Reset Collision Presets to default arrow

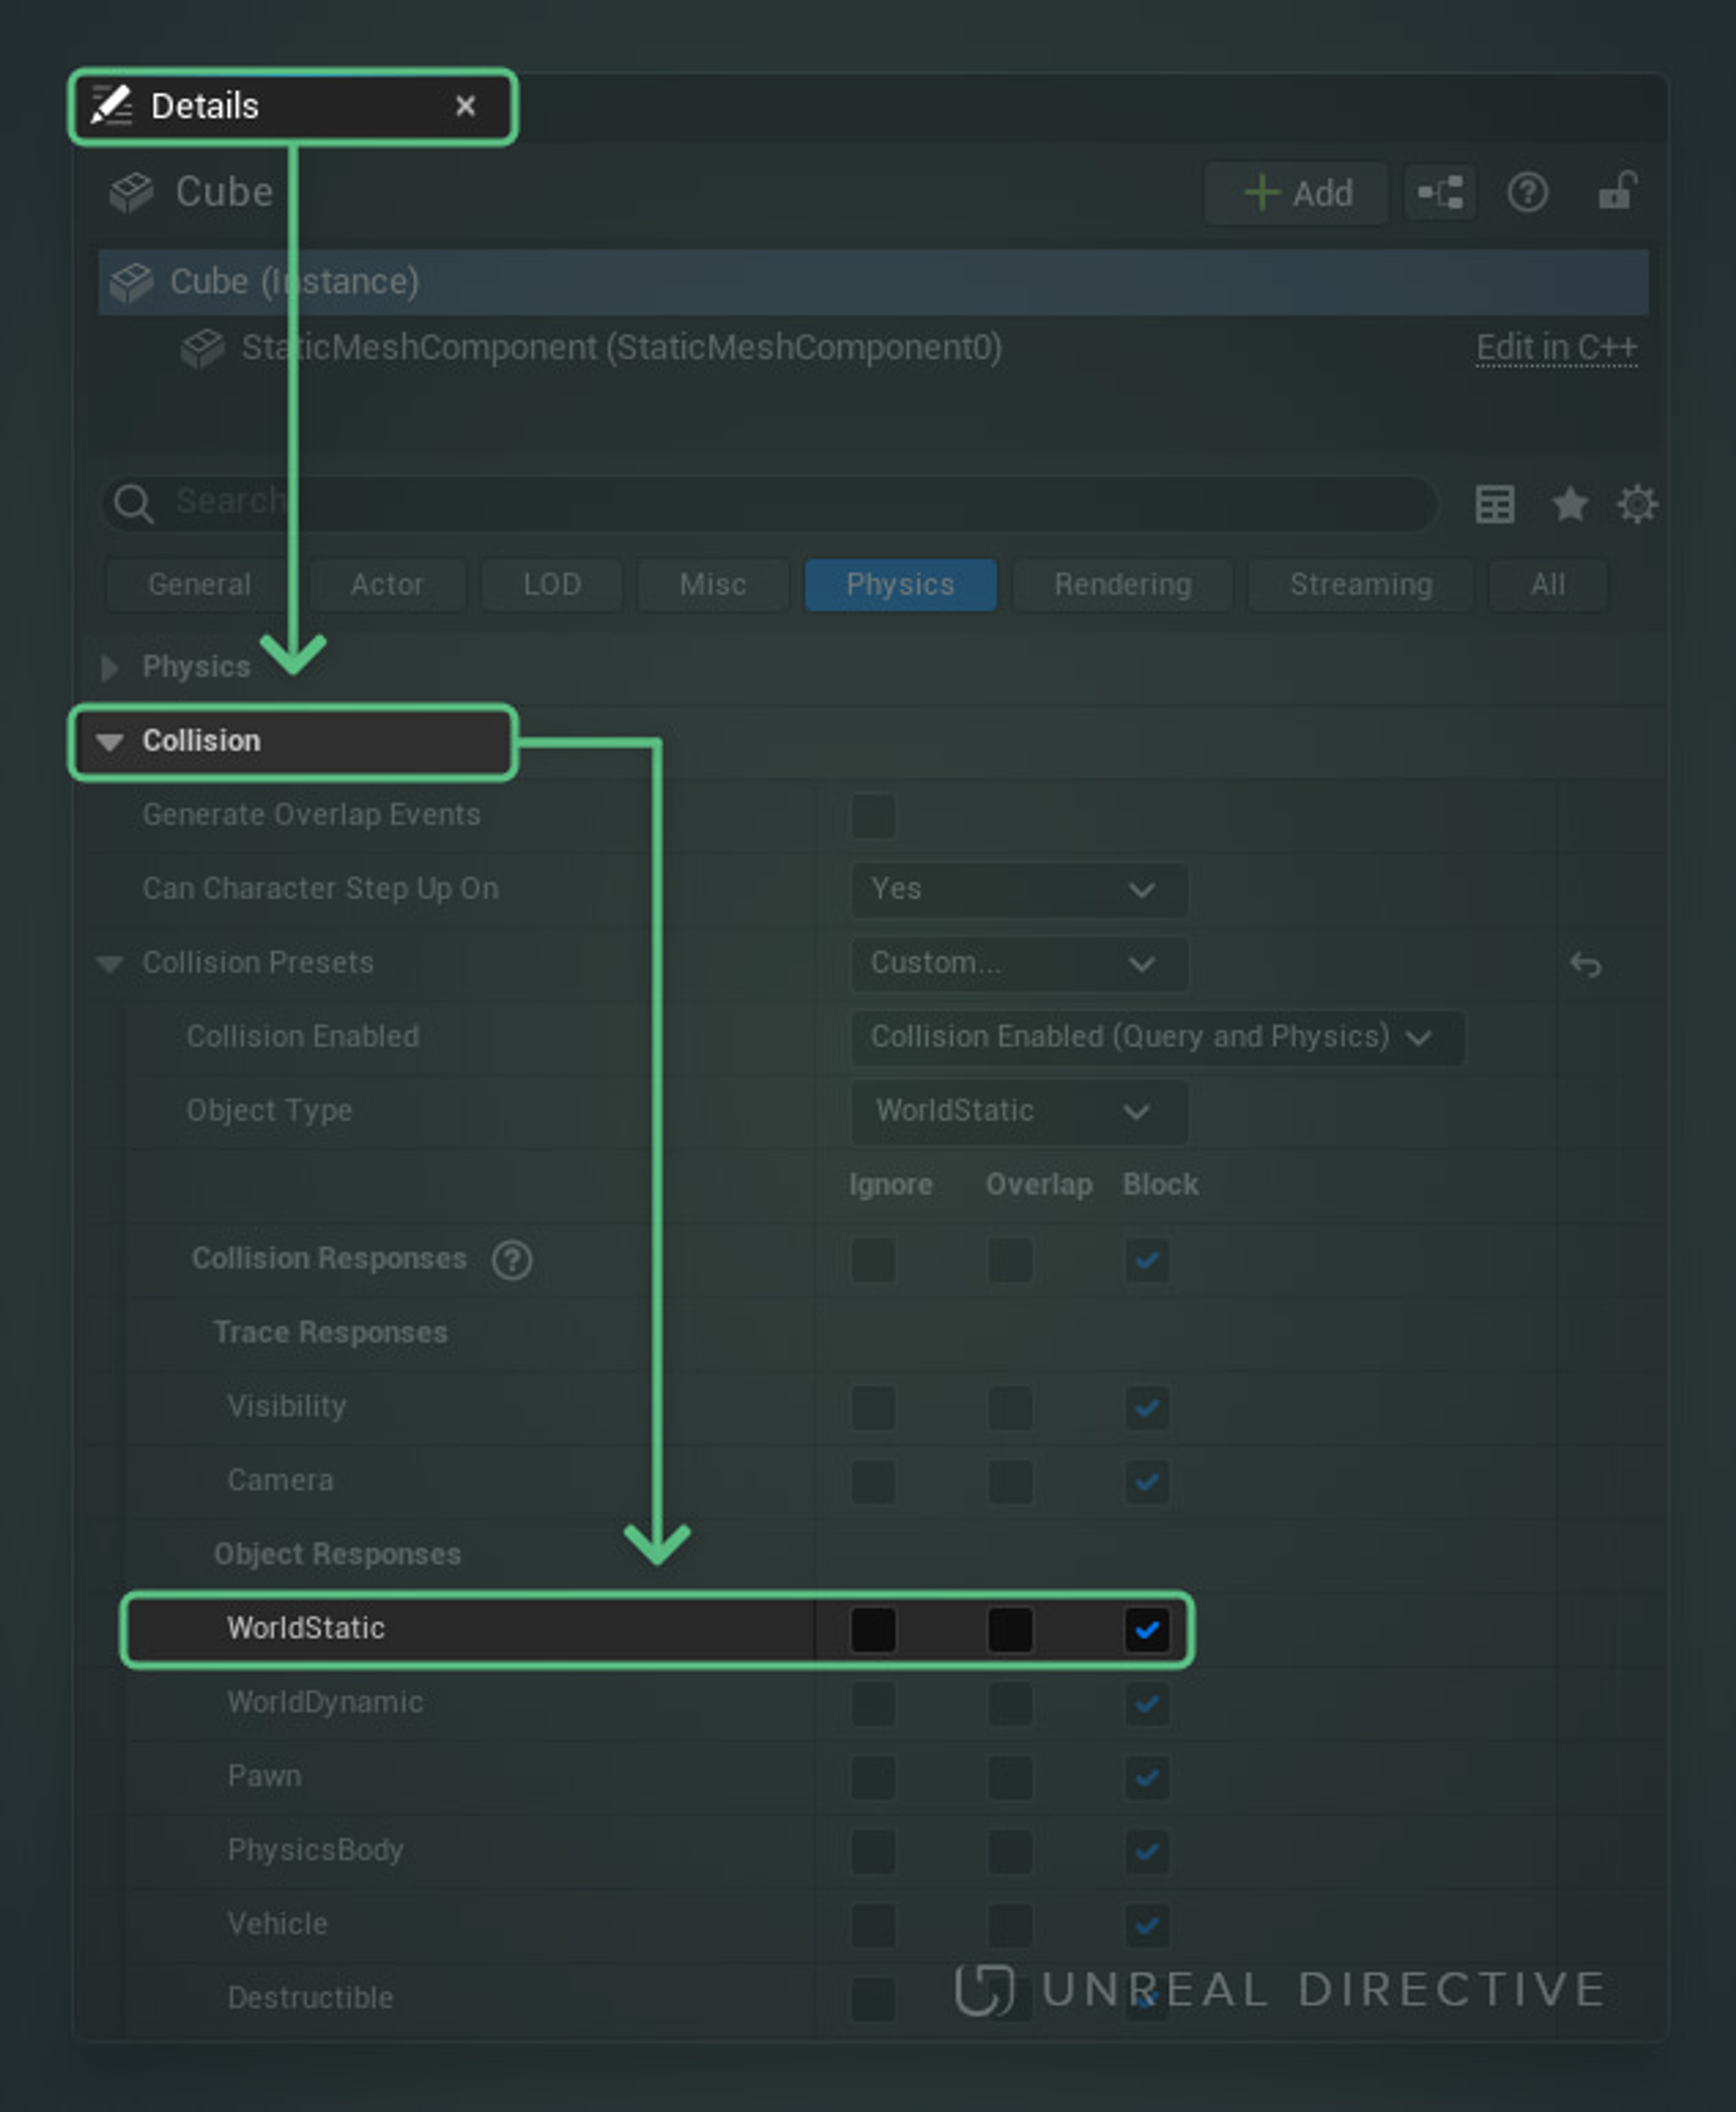click(1585, 965)
